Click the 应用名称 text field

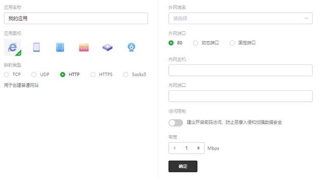(76, 18)
